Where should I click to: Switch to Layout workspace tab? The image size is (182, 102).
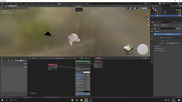pyautogui.click(x=26, y=4)
